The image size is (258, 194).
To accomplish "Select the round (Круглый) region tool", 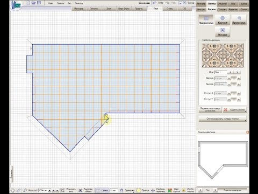I will (223, 20).
